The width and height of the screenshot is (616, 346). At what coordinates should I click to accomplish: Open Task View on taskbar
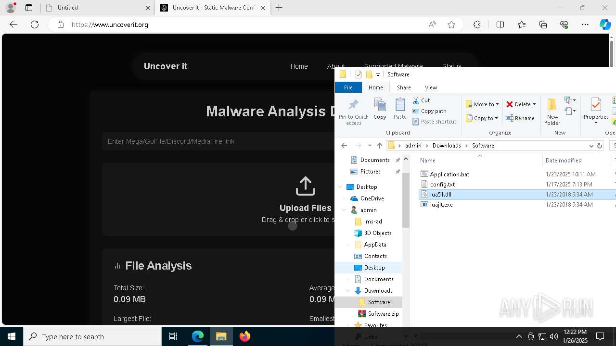[x=173, y=336]
